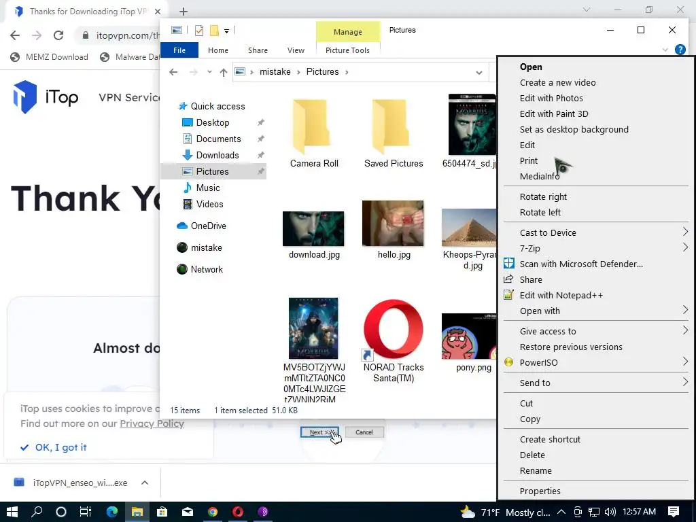Screen dimensions: 696x522
Task: Expand the Open with submenu
Action: [x=595, y=311]
